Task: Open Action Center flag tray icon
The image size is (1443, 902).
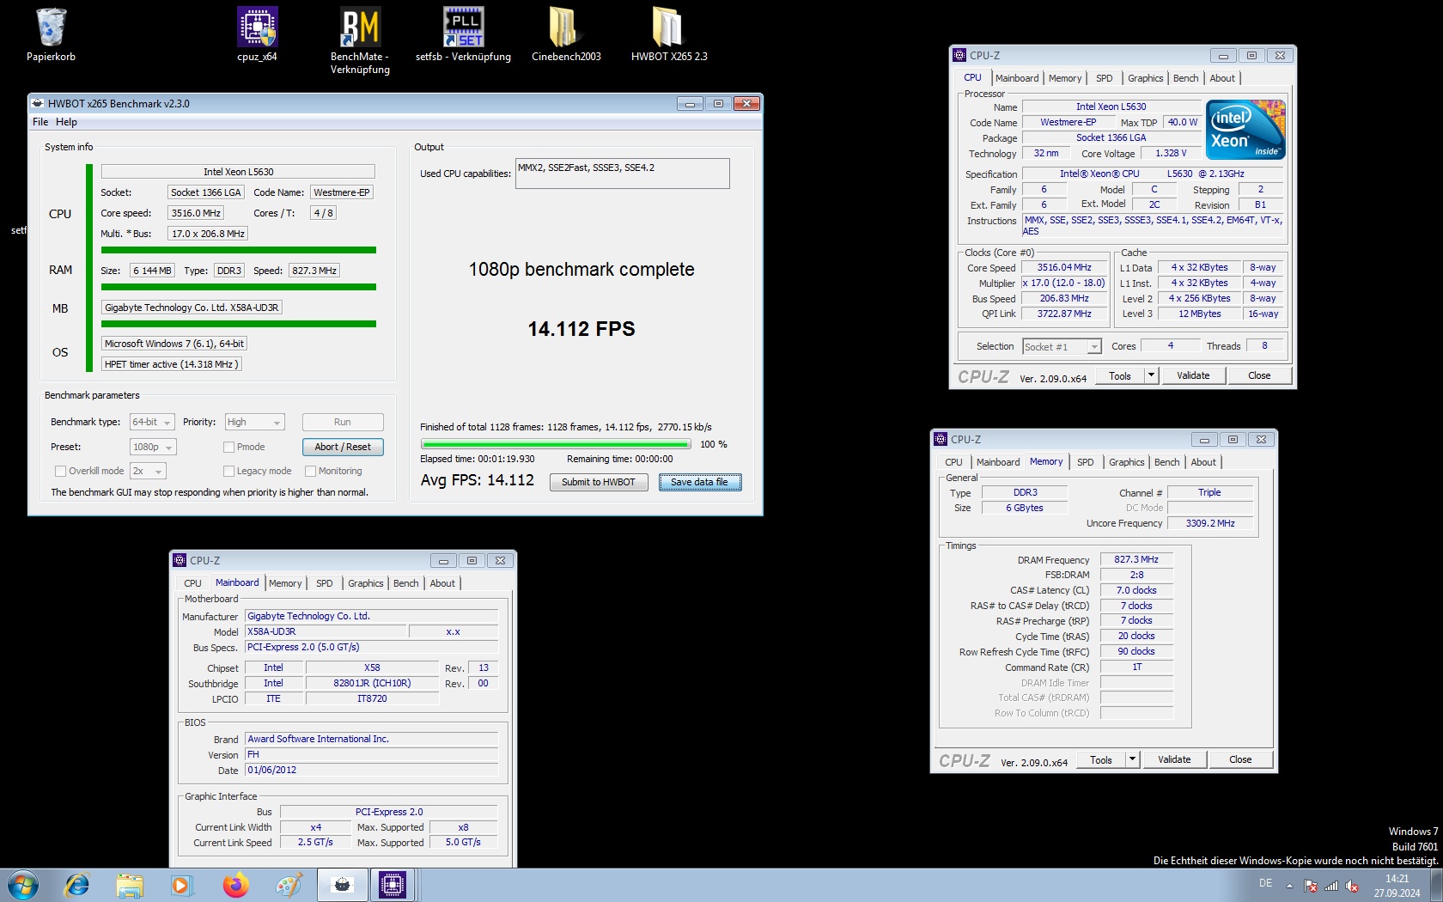Action: tap(1311, 886)
